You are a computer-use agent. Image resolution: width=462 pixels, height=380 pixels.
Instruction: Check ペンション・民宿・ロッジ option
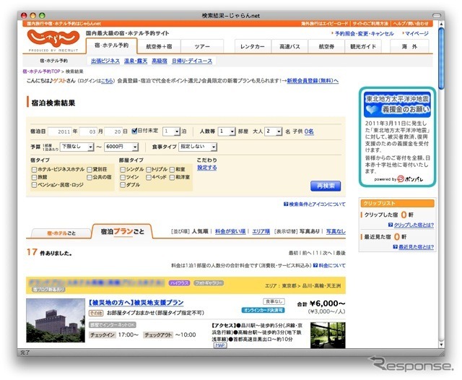34,185
